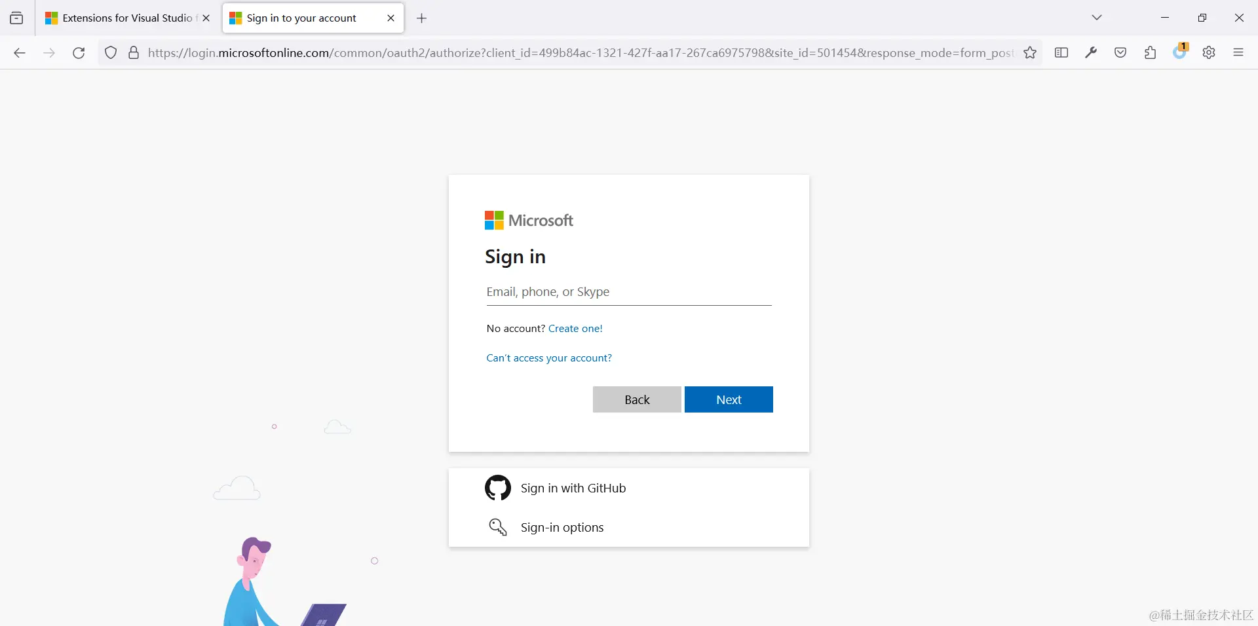Open the extensions puzzle icon
The height and width of the screenshot is (626, 1258).
(x=1150, y=53)
